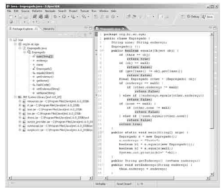Click the editor's vertical scrollbar down arrow

tap(212, 174)
